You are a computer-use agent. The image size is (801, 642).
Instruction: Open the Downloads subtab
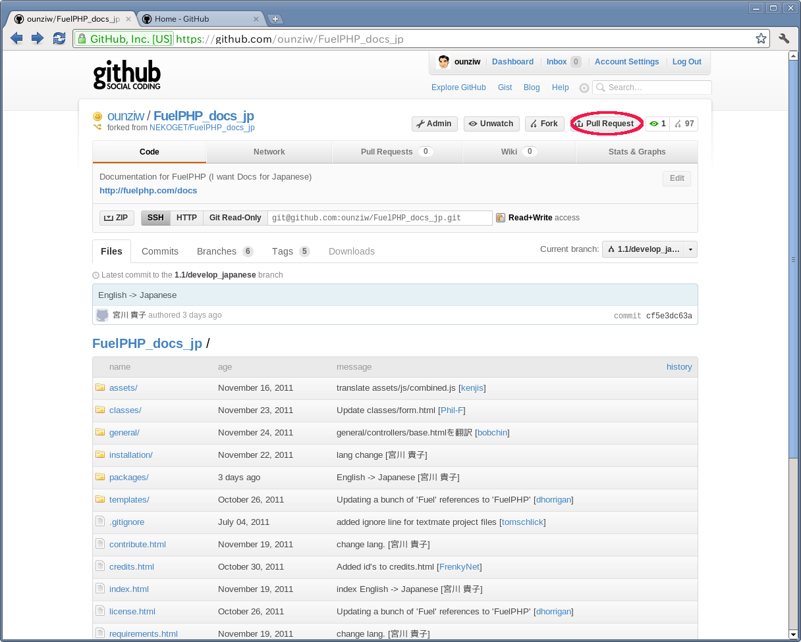pyautogui.click(x=352, y=251)
